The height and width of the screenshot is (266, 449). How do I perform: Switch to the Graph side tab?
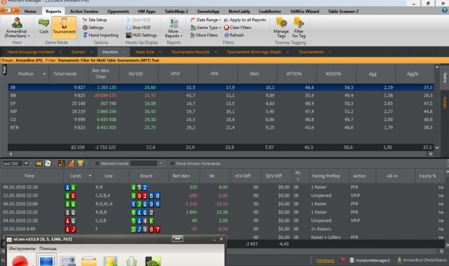pyautogui.click(x=445, y=103)
